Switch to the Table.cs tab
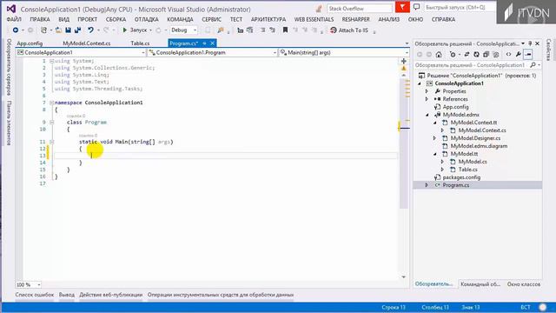Image resolution: width=556 pixels, height=313 pixels. tap(140, 43)
